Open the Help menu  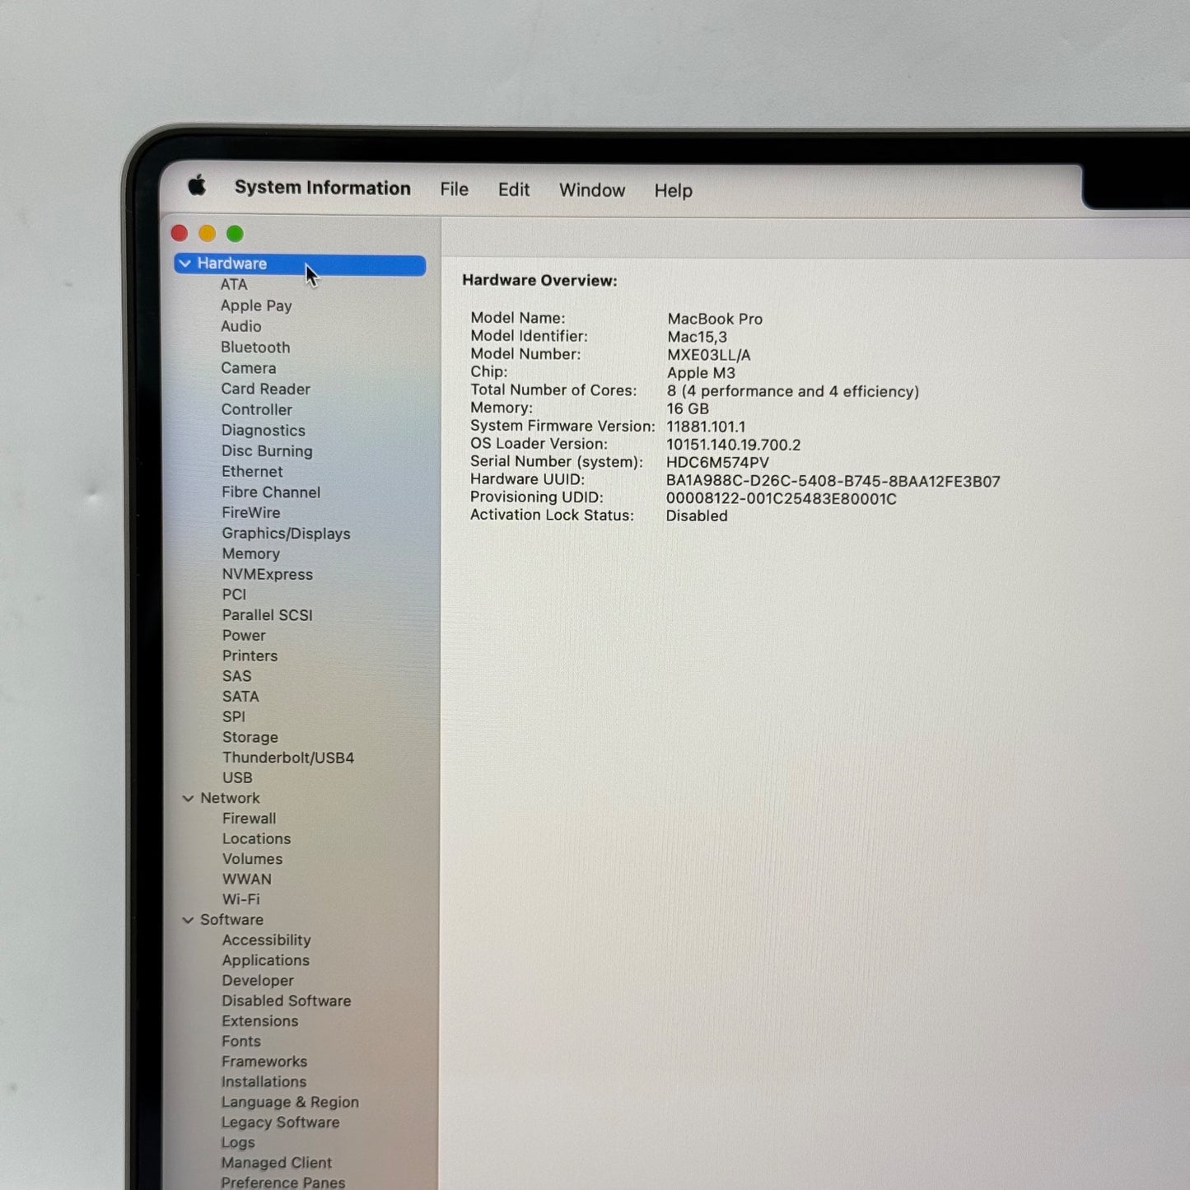coord(673,191)
